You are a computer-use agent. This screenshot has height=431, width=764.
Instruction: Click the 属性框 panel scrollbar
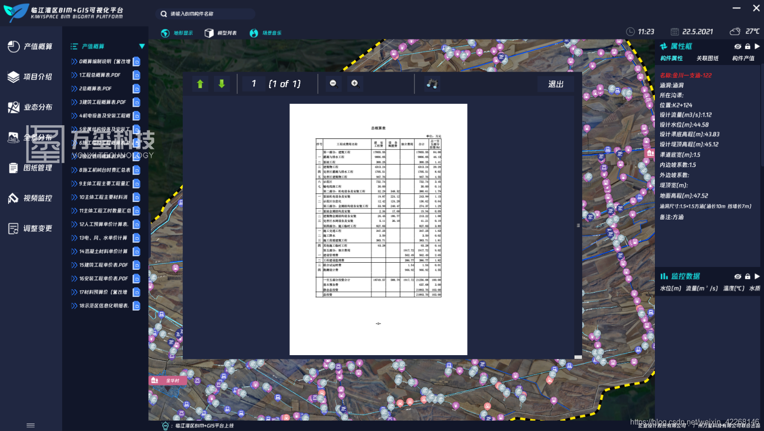point(762,116)
